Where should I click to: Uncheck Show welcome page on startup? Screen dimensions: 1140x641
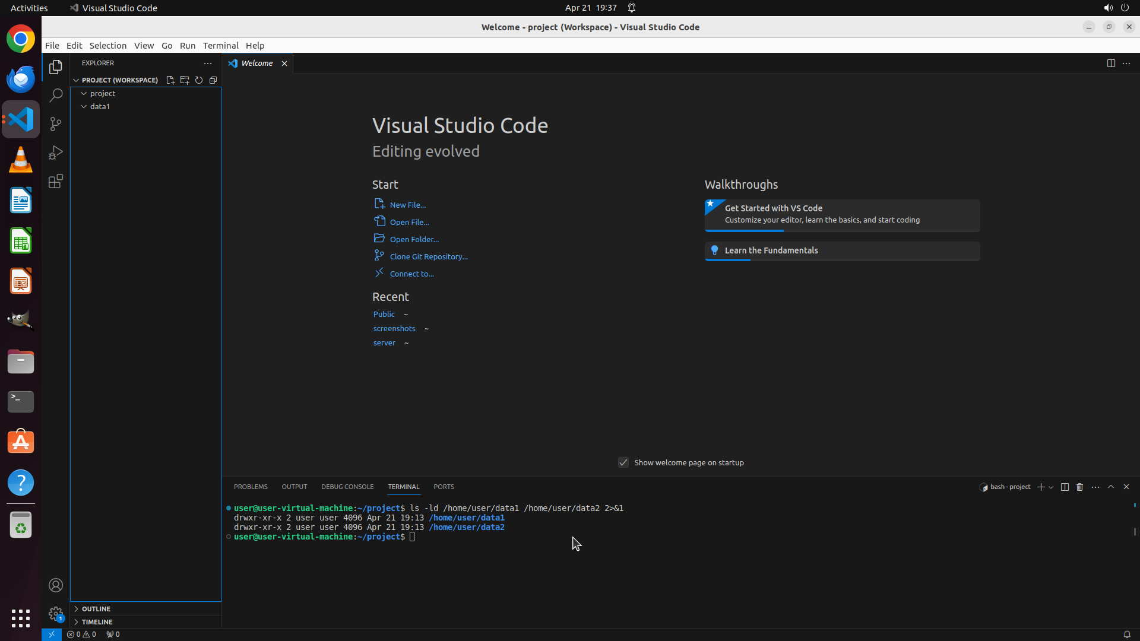[623, 463]
